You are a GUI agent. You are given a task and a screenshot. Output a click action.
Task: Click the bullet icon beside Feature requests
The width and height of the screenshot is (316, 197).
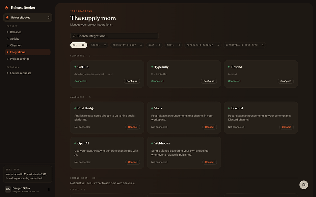(x=8, y=73)
